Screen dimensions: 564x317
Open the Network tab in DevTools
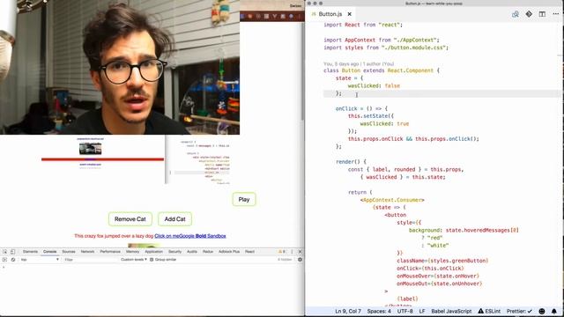87,252
